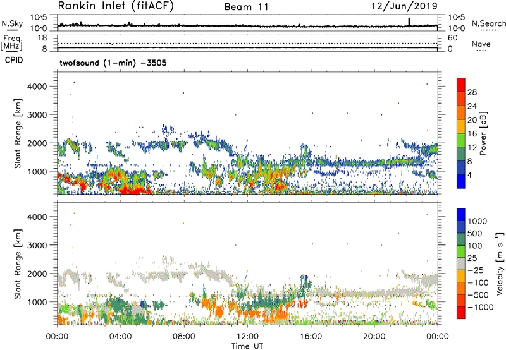Click the 'Nave' legend label
Image resolution: width=506 pixels, height=350 pixels.
point(481,44)
